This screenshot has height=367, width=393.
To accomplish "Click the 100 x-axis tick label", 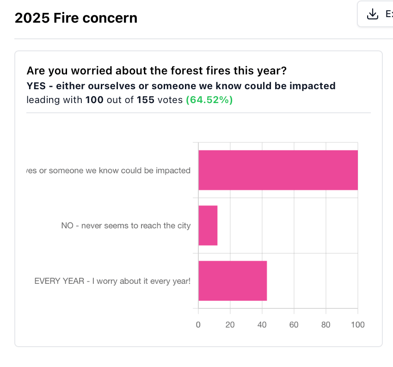I will [358, 324].
